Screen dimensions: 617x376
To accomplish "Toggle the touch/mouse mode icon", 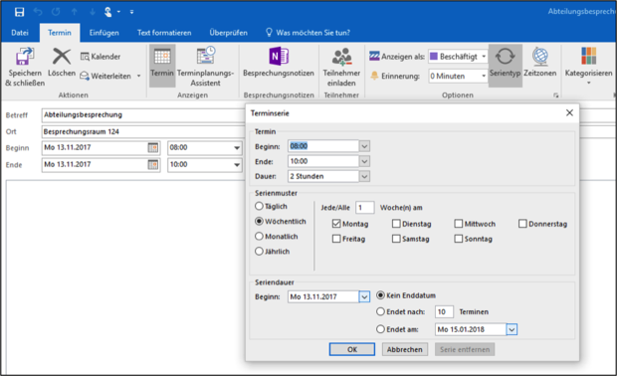I will tap(108, 12).
